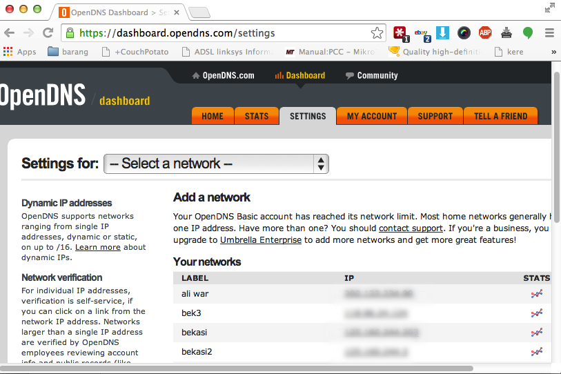Reload the page using the refresh icon
561x374 pixels.
coord(48,32)
